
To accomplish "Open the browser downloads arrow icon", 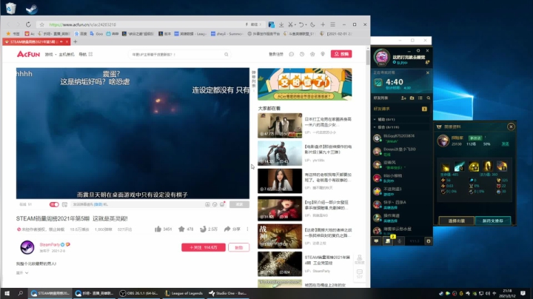I will [281, 24].
